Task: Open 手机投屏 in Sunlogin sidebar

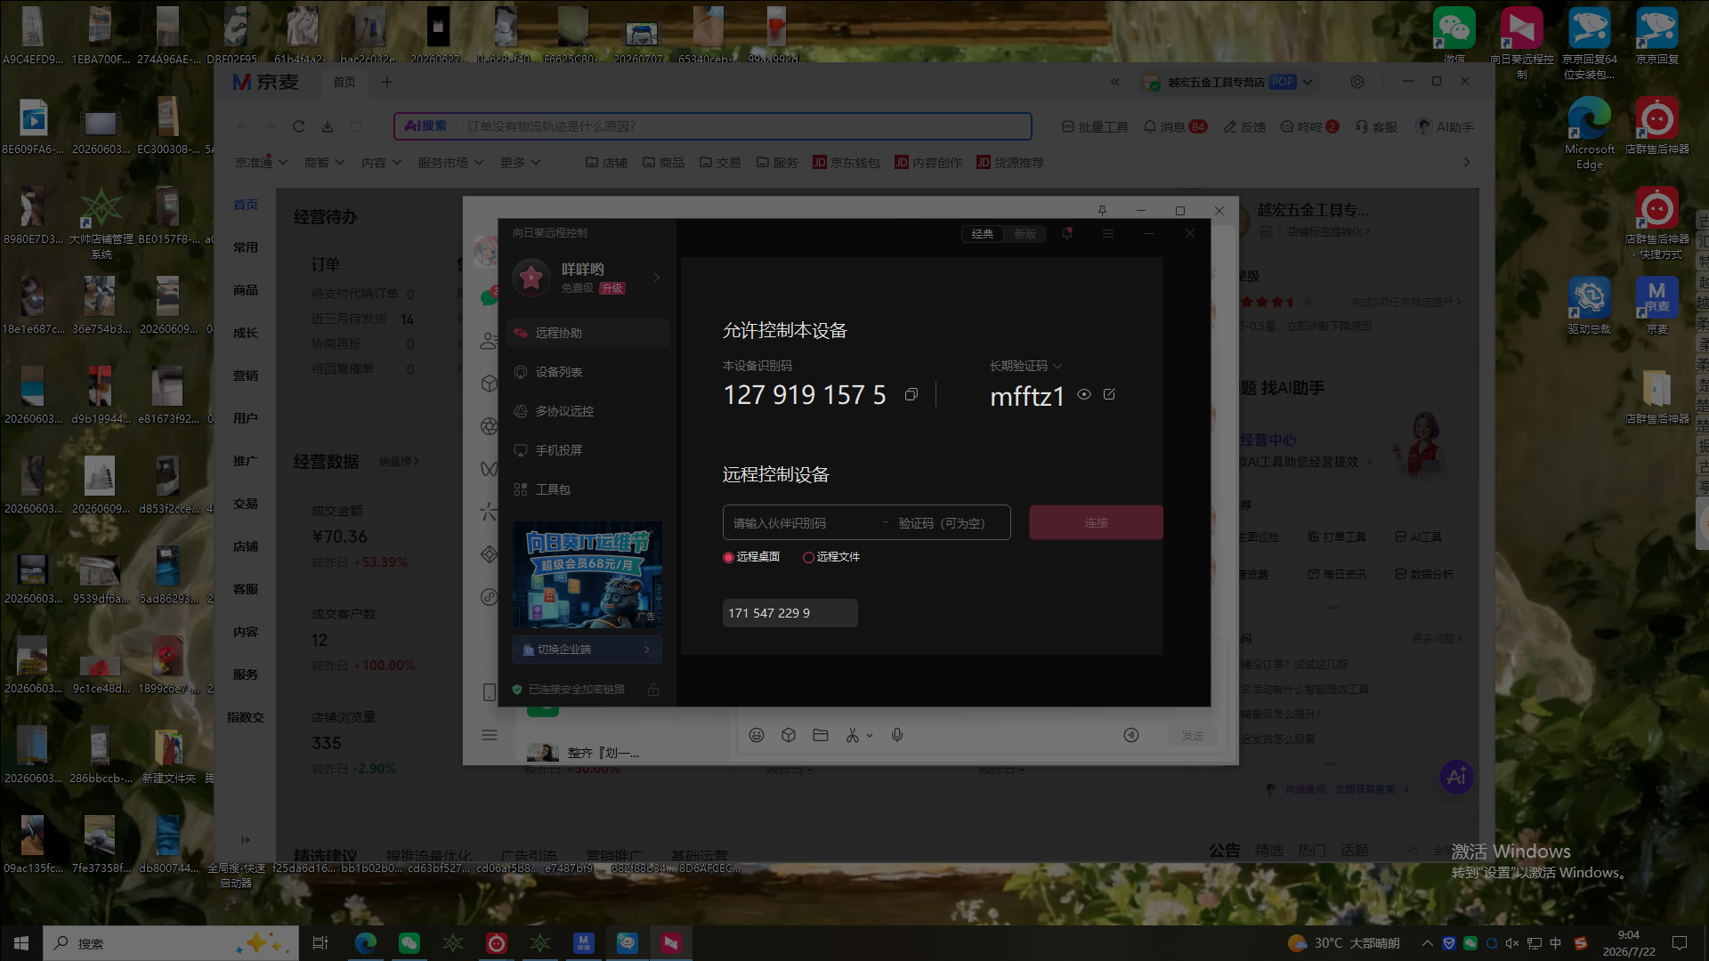Action: tap(587, 450)
